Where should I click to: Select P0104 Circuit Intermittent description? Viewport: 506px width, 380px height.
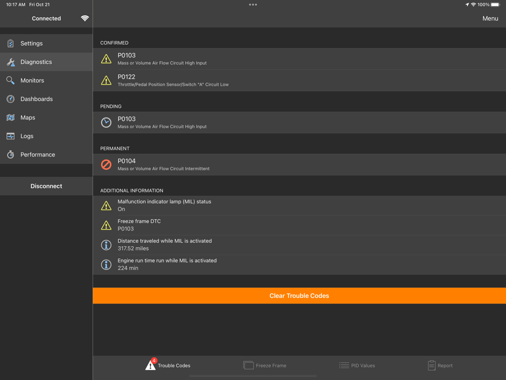pyautogui.click(x=163, y=169)
